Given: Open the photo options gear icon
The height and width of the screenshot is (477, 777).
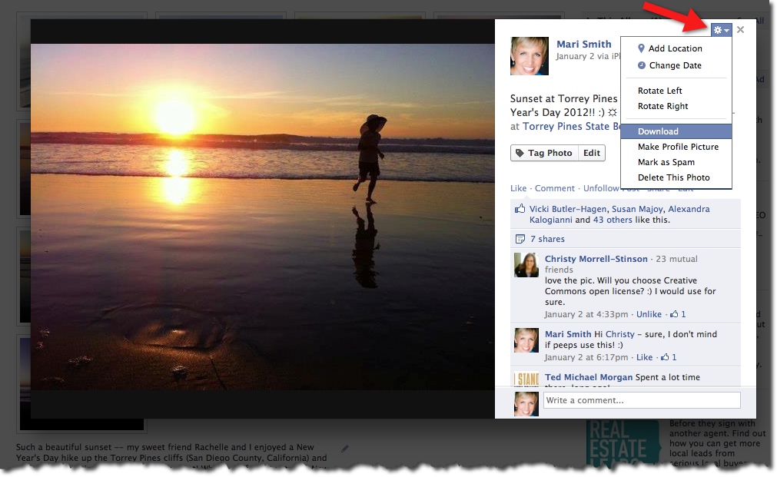Looking at the screenshot, I should click(x=717, y=29).
